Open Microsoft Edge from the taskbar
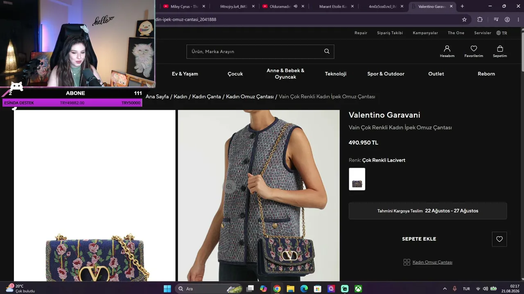This screenshot has height=294, width=524. pyautogui.click(x=304, y=289)
